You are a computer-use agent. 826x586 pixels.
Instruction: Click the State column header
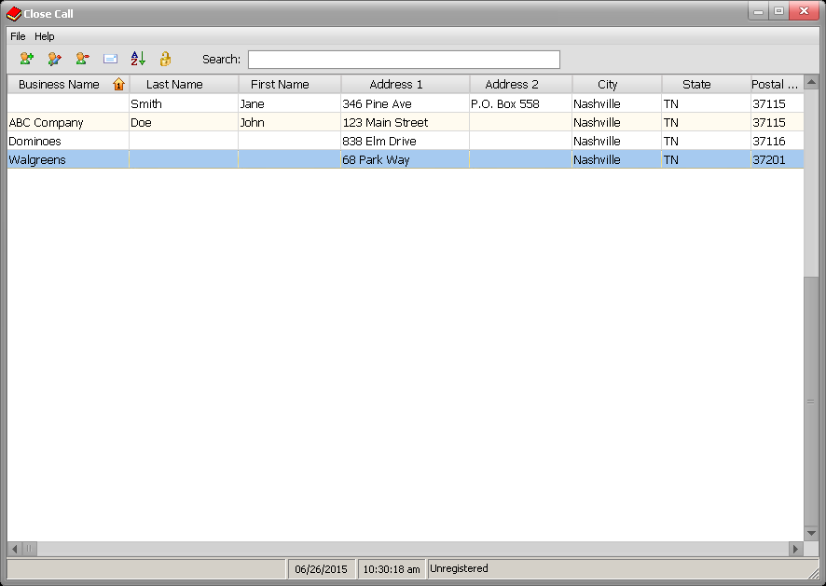tap(696, 85)
